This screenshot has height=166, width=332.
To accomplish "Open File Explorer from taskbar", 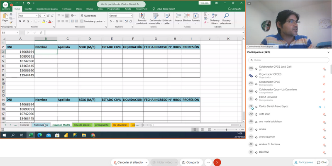I will tap(84, 135).
